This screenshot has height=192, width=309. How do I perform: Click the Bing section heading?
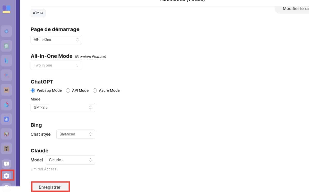[36, 125]
